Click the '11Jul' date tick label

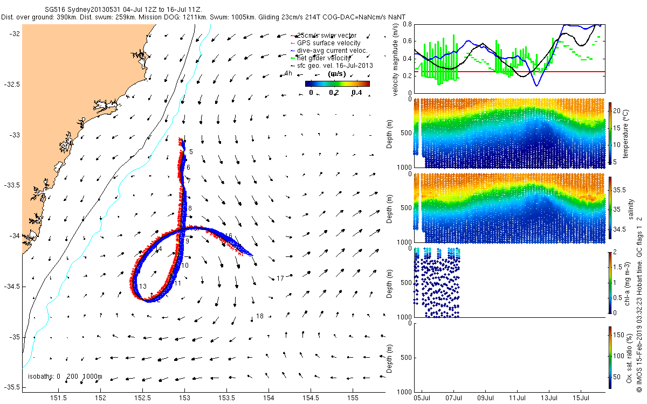pyautogui.click(x=518, y=399)
